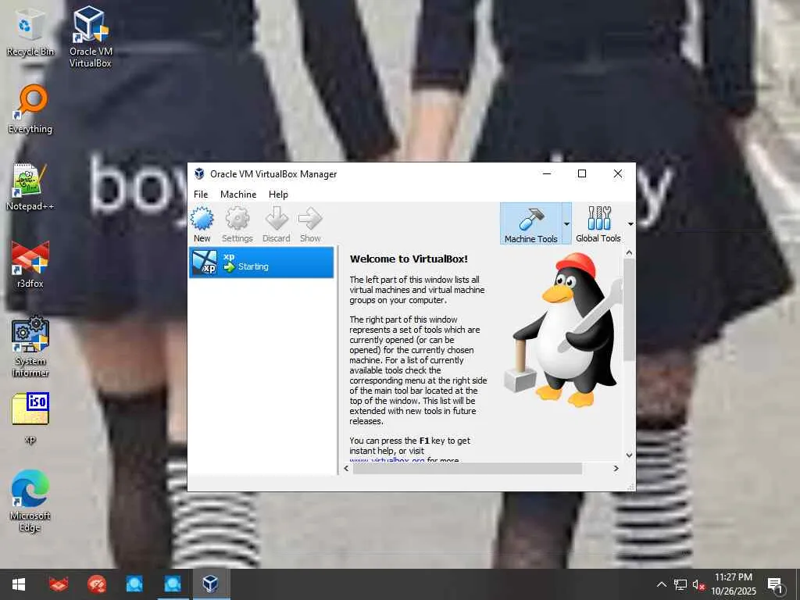This screenshot has width=800, height=600.
Task: Select the System Informer desktop icon
Action: (x=30, y=347)
